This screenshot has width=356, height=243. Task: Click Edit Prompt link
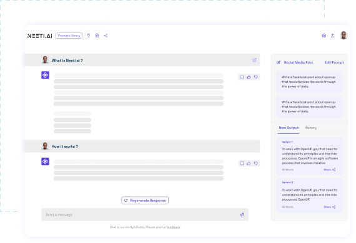click(334, 62)
